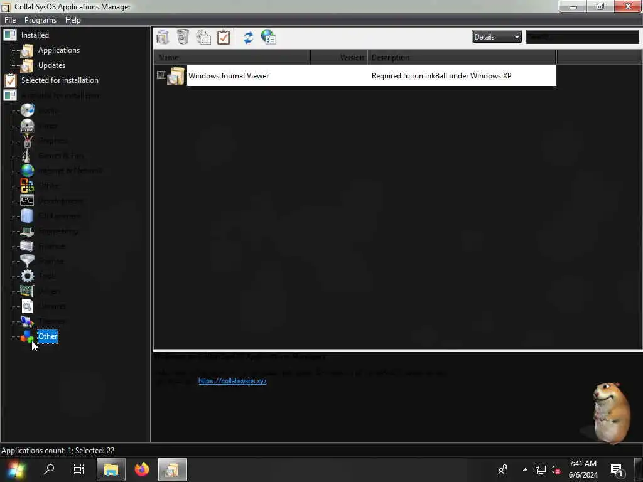Open the File menu

pos(10,20)
